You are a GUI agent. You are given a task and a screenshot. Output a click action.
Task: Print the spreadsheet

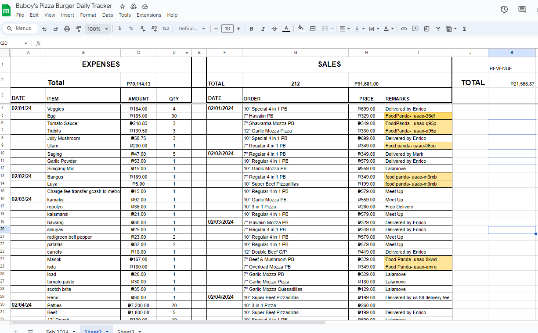67,29
